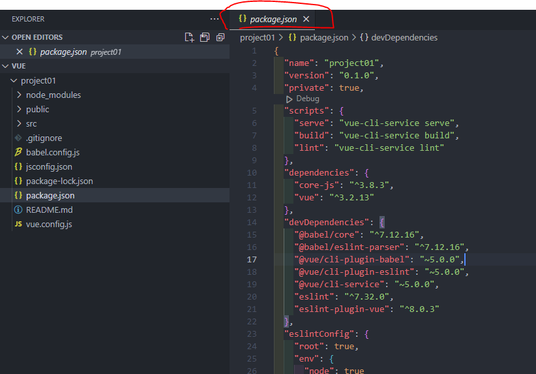This screenshot has height=374, width=536.
Task: Click the "@babel/eslint-parser" key
Action: (x=350, y=247)
